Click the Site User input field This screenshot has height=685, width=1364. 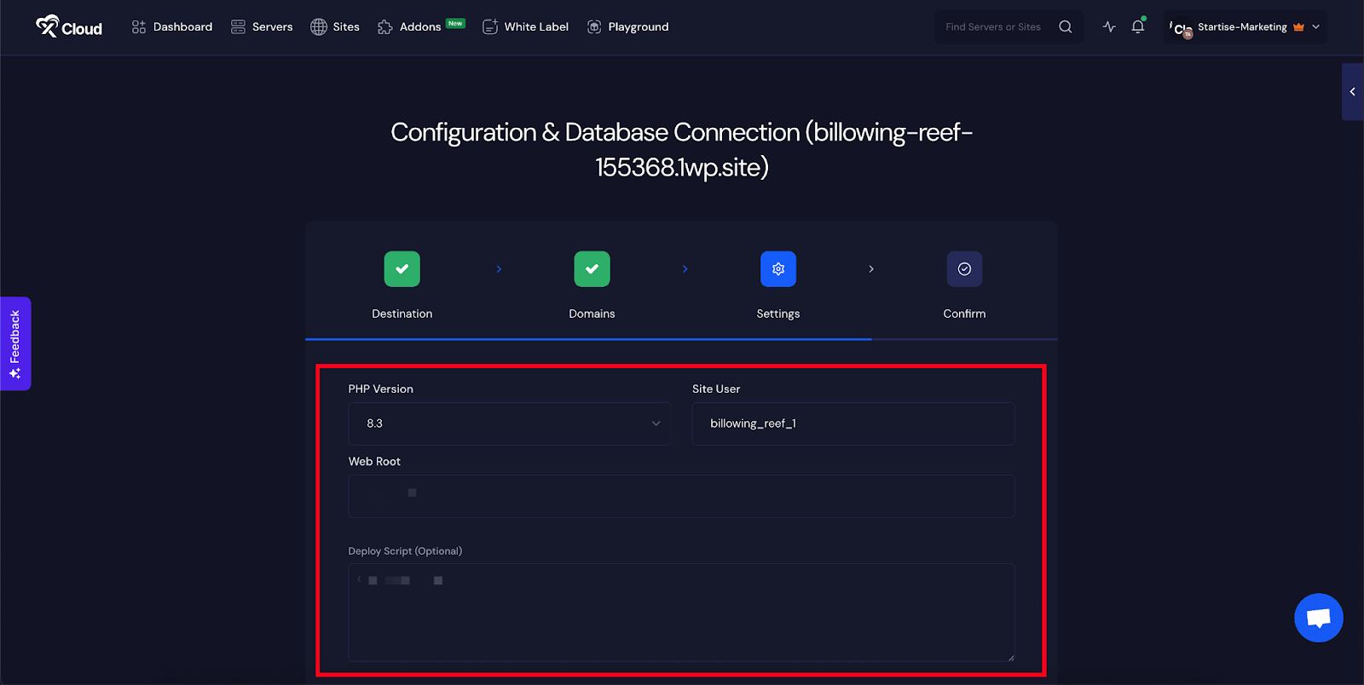(852, 423)
